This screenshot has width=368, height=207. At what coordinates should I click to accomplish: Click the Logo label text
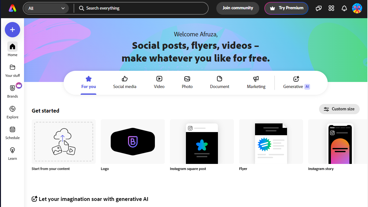tap(105, 169)
